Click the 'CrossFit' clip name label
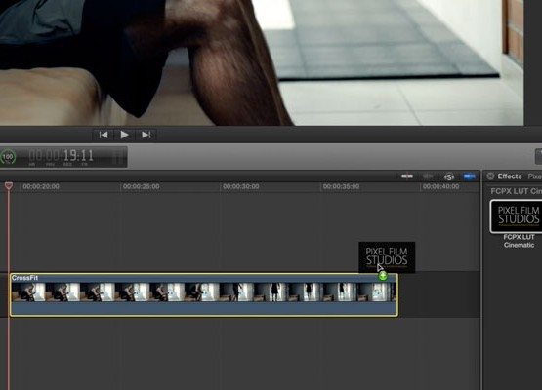This screenshot has height=390, width=542. tap(24, 278)
